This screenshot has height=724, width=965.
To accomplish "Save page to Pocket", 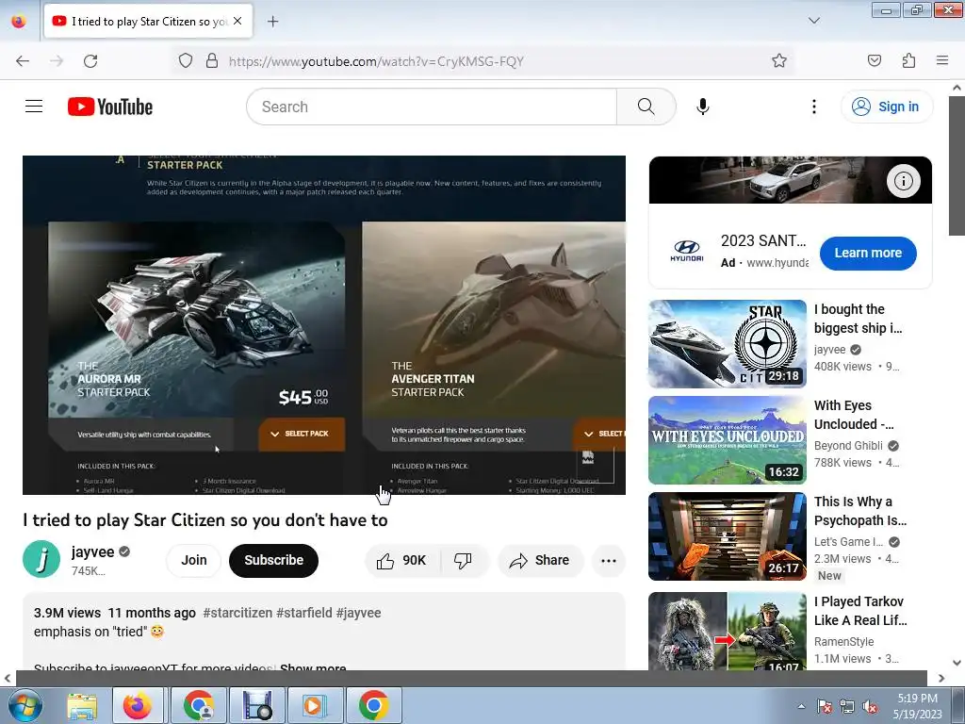I will [874, 60].
